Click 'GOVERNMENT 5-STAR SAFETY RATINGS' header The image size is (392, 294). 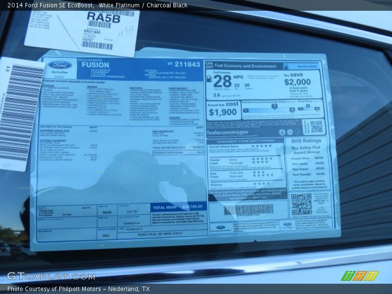pyautogui.click(x=245, y=141)
